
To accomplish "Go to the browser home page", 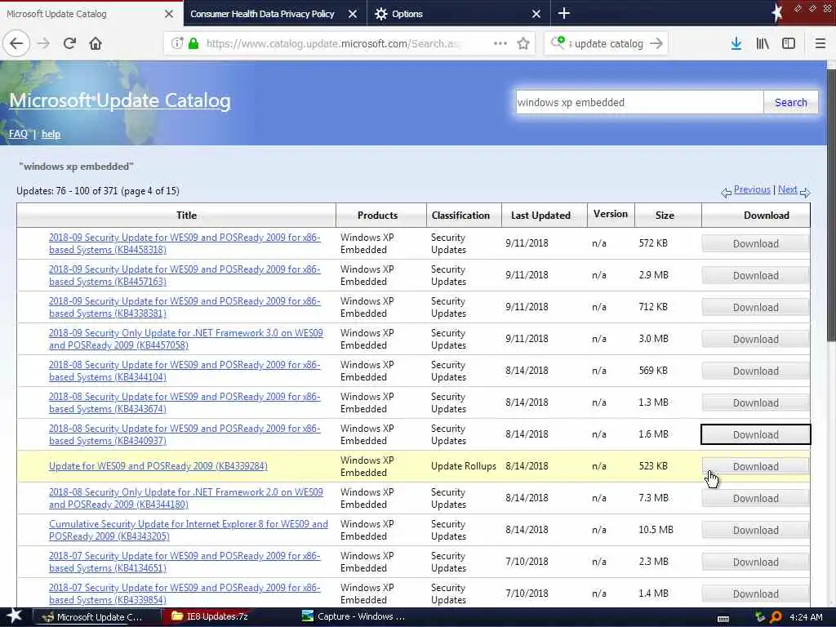I will pos(96,43).
